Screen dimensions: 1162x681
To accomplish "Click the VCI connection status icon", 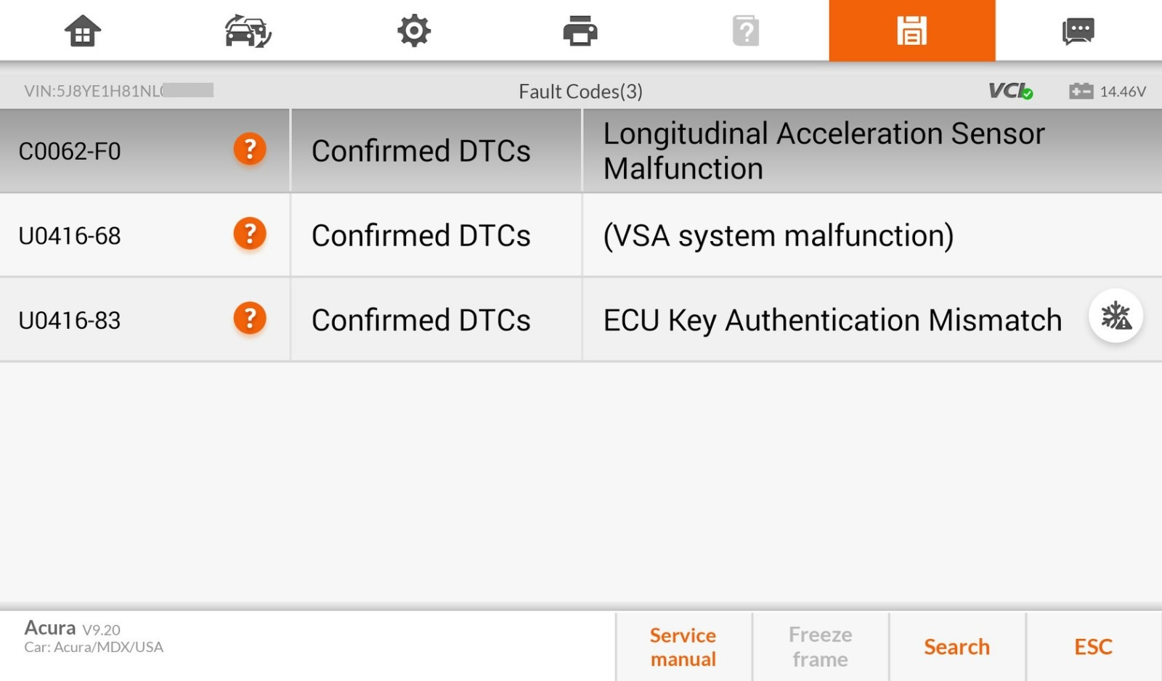I will [x=1010, y=91].
